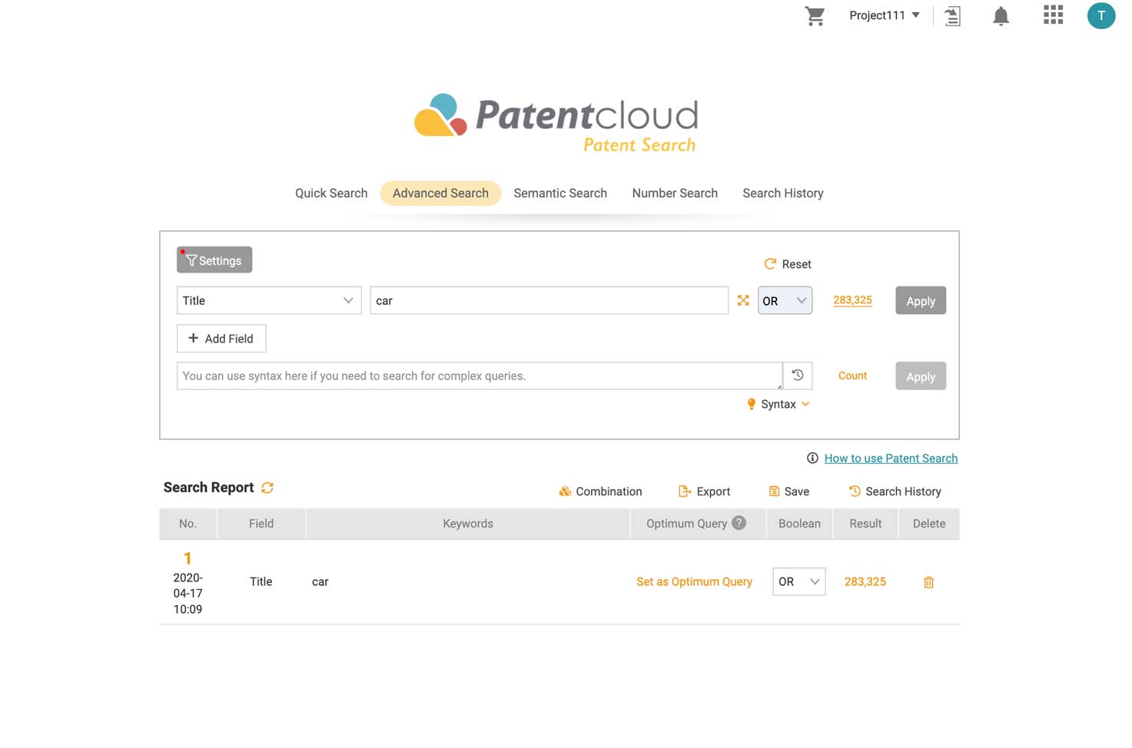Click the Save icon
The height and width of the screenshot is (748, 1132).
click(774, 491)
